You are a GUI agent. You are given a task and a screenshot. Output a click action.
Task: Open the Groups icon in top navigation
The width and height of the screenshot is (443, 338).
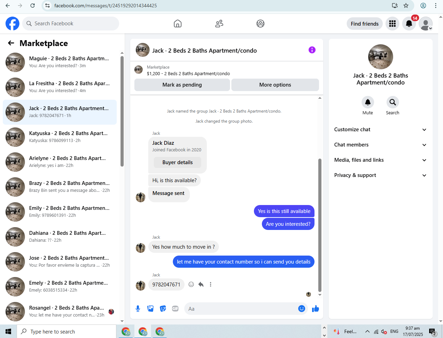(x=260, y=24)
